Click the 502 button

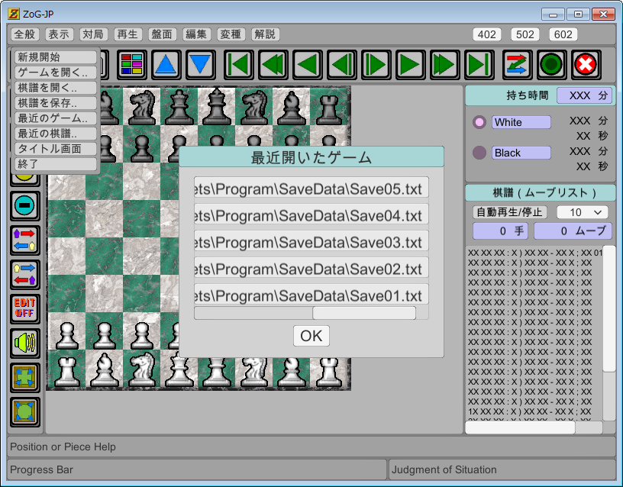pos(525,34)
